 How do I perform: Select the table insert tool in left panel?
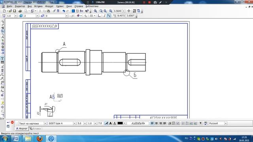tap(2, 62)
